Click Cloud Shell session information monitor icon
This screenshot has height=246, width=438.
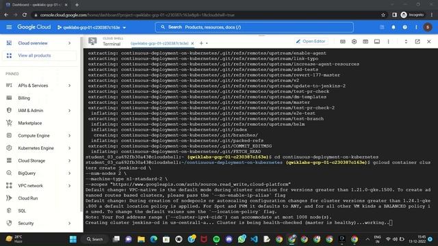click(377, 42)
